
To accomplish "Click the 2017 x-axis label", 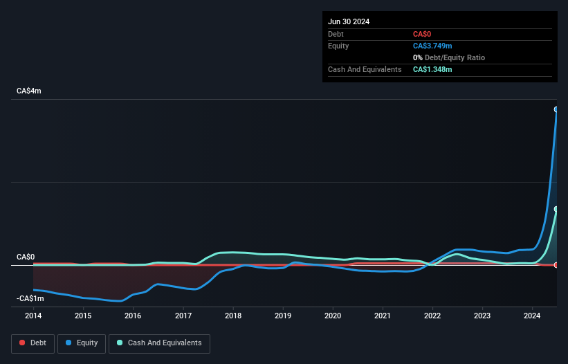I will click(x=183, y=316).
